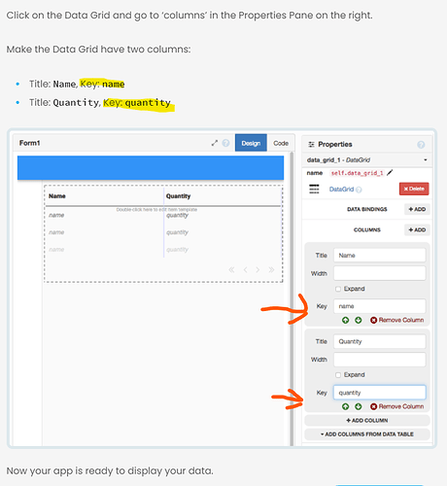Enable Expand checkbox for Name column
The width and height of the screenshot is (447, 486).
pos(338,289)
